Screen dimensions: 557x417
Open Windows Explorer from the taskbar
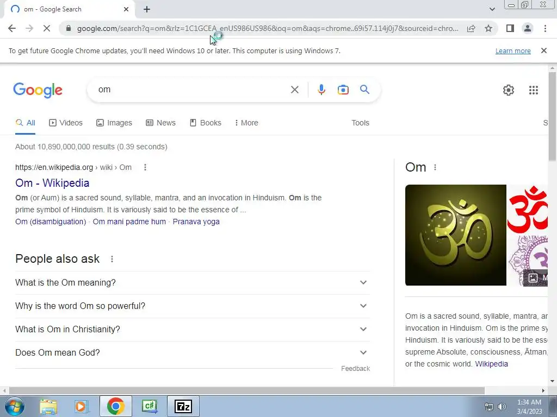[x=48, y=406]
